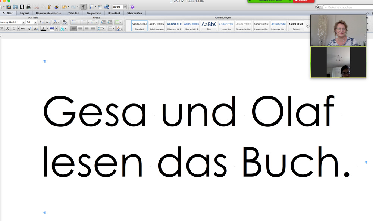This screenshot has width=373, height=221.
Task: Align text left
Action: 74,29
